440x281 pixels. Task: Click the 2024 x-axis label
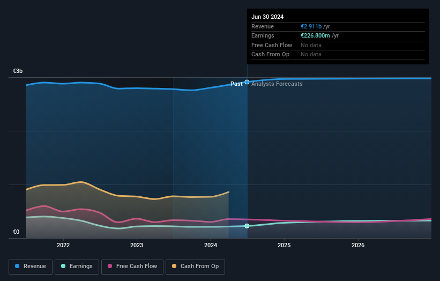[x=211, y=245]
